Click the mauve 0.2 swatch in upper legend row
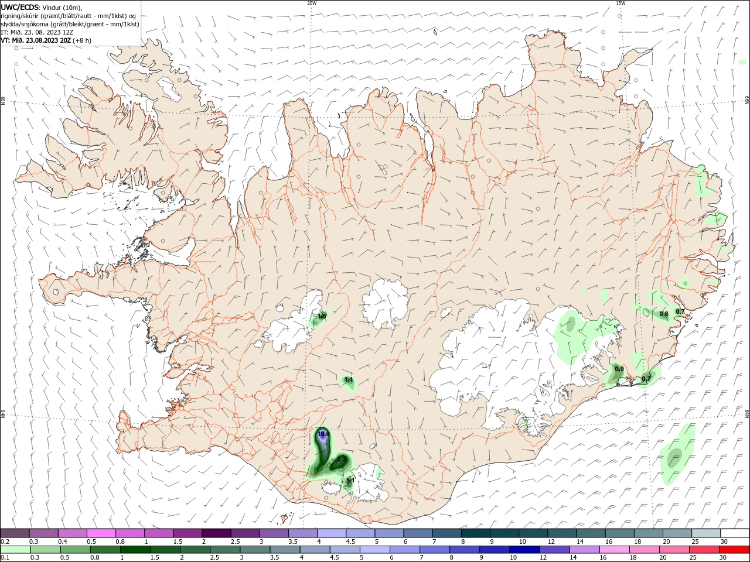This screenshot has height=562, width=750. 15,533
